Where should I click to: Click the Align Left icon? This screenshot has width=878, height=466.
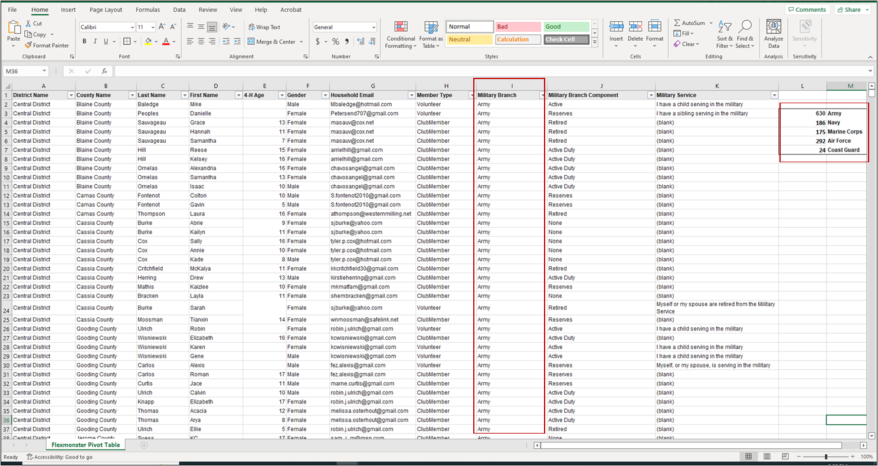(x=190, y=41)
